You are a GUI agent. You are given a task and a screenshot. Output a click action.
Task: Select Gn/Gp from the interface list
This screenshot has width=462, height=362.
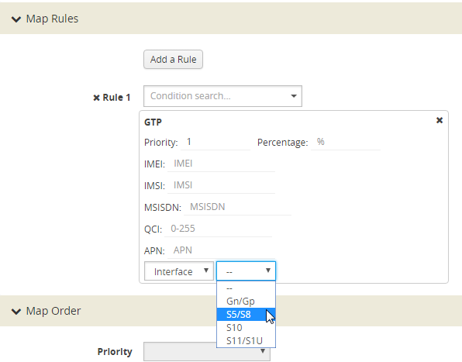click(x=246, y=302)
